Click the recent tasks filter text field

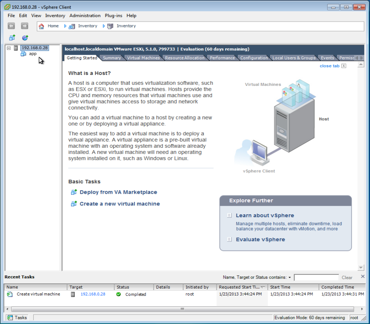(316, 277)
